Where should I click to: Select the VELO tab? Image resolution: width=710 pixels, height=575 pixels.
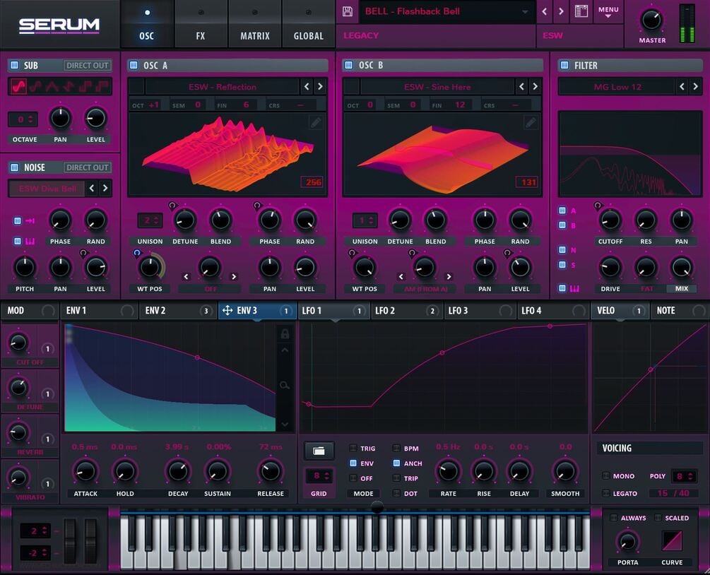coord(620,311)
